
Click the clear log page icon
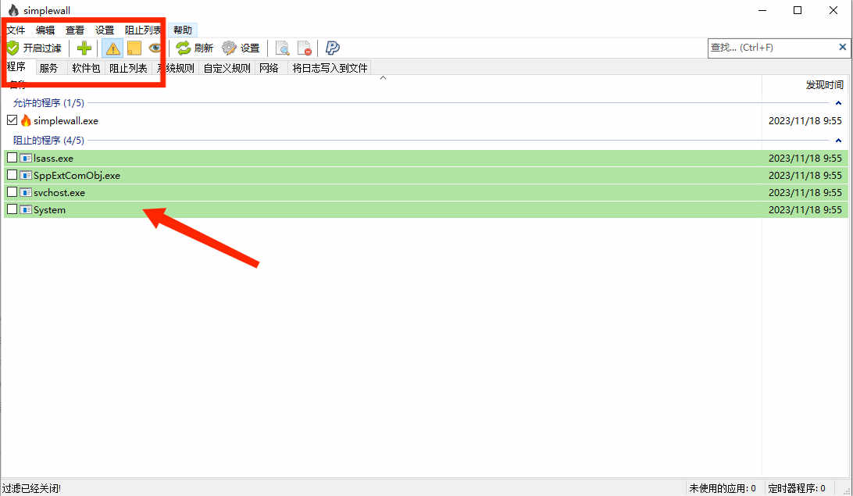pos(304,48)
